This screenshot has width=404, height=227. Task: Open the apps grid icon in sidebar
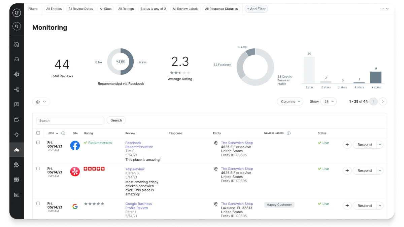point(16,180)
